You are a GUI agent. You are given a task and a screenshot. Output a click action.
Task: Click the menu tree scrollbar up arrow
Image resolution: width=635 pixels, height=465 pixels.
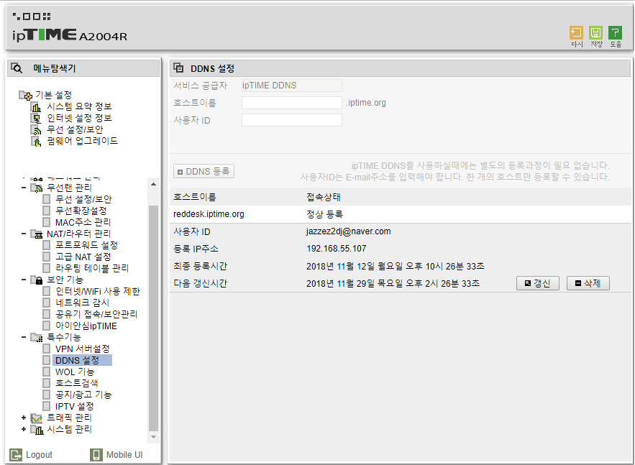153,185
